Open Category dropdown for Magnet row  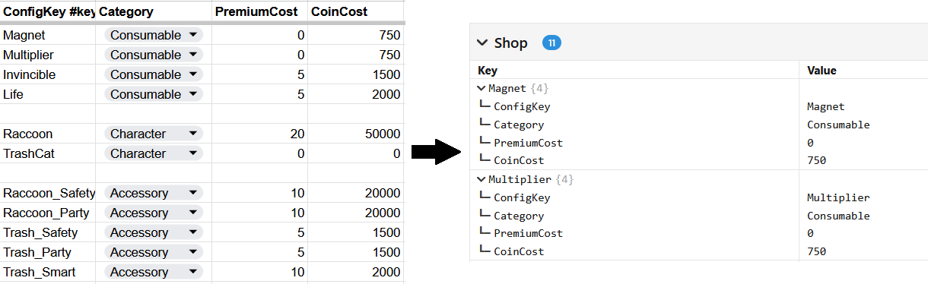click(153, 35)
